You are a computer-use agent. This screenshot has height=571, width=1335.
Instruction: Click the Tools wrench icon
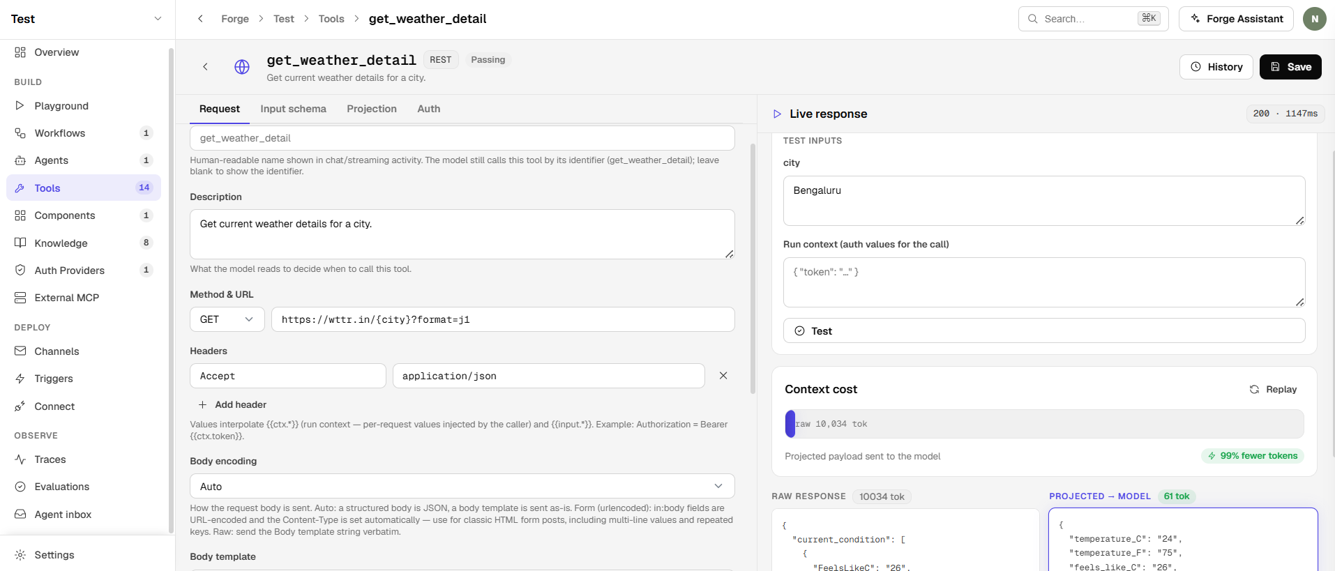click(x=20, y=188)
